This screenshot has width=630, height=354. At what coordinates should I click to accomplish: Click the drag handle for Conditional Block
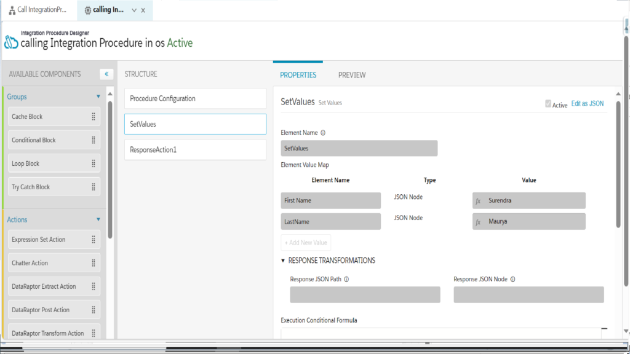tap(94, 140)
